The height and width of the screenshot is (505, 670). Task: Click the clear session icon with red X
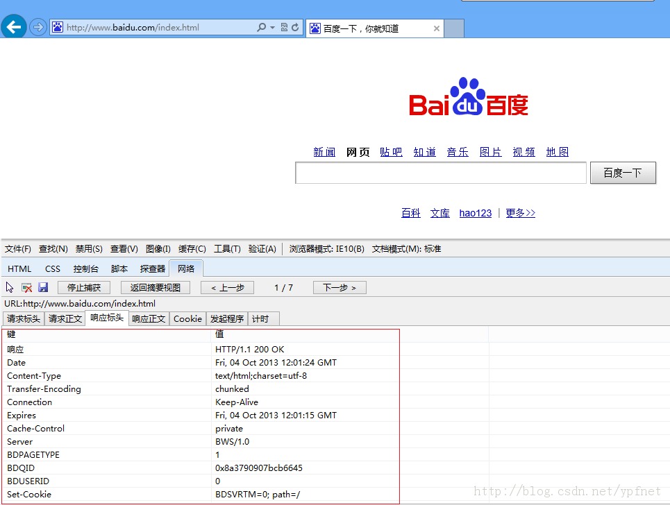coord(26,288)
